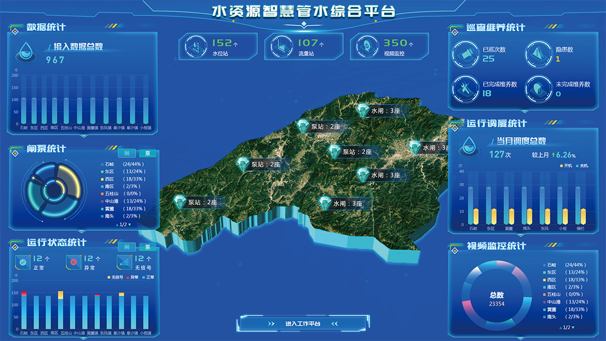Screen dimensions: 606x341
Task: Click the 西区 yellow legend swatch in 闸泵统计
Action: point(102,179)
